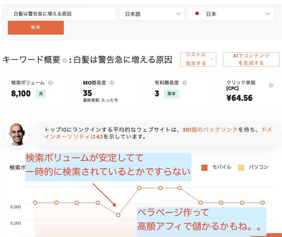Click the 6,000 y-axis label
The image size is (282, 237).
pyautogui.click(x=16, y=223)
